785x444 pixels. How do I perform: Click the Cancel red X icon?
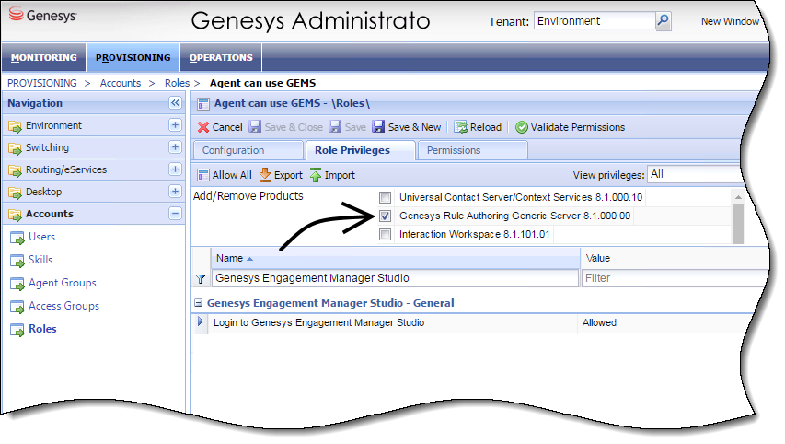pyautogui.click(x=203, y=127)
